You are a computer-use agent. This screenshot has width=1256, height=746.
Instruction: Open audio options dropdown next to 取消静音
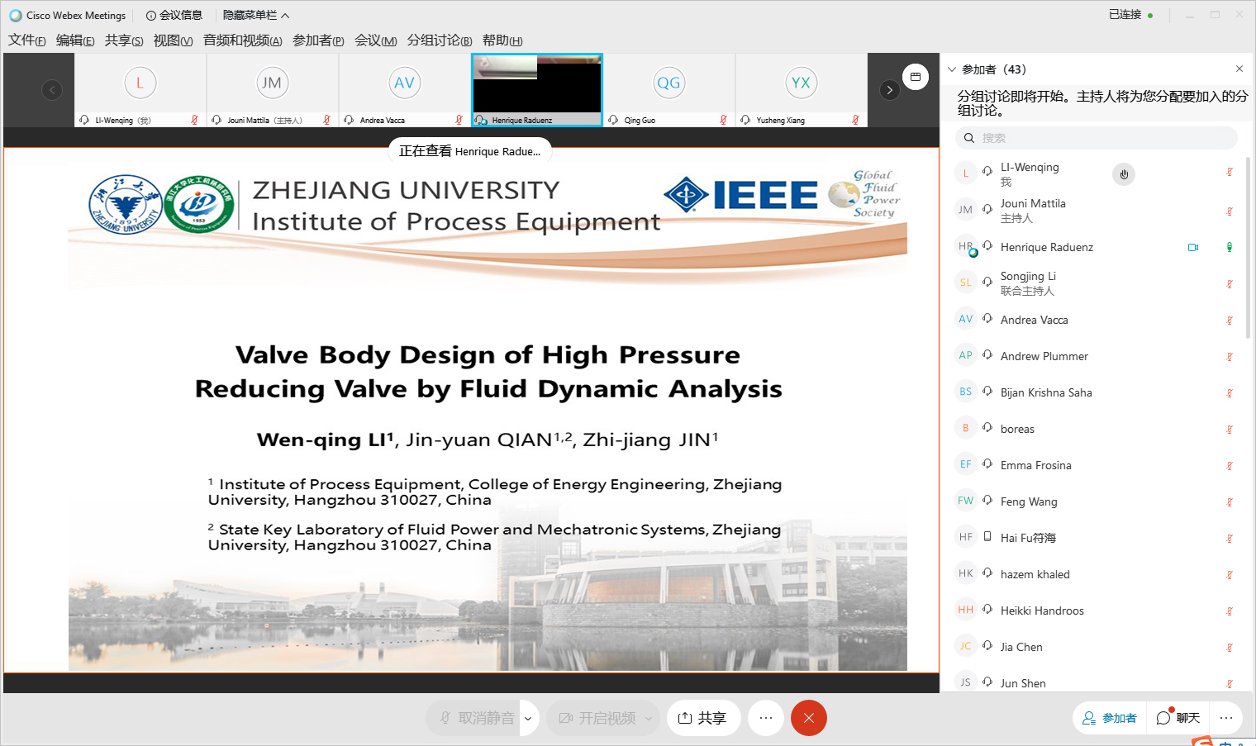529,718
